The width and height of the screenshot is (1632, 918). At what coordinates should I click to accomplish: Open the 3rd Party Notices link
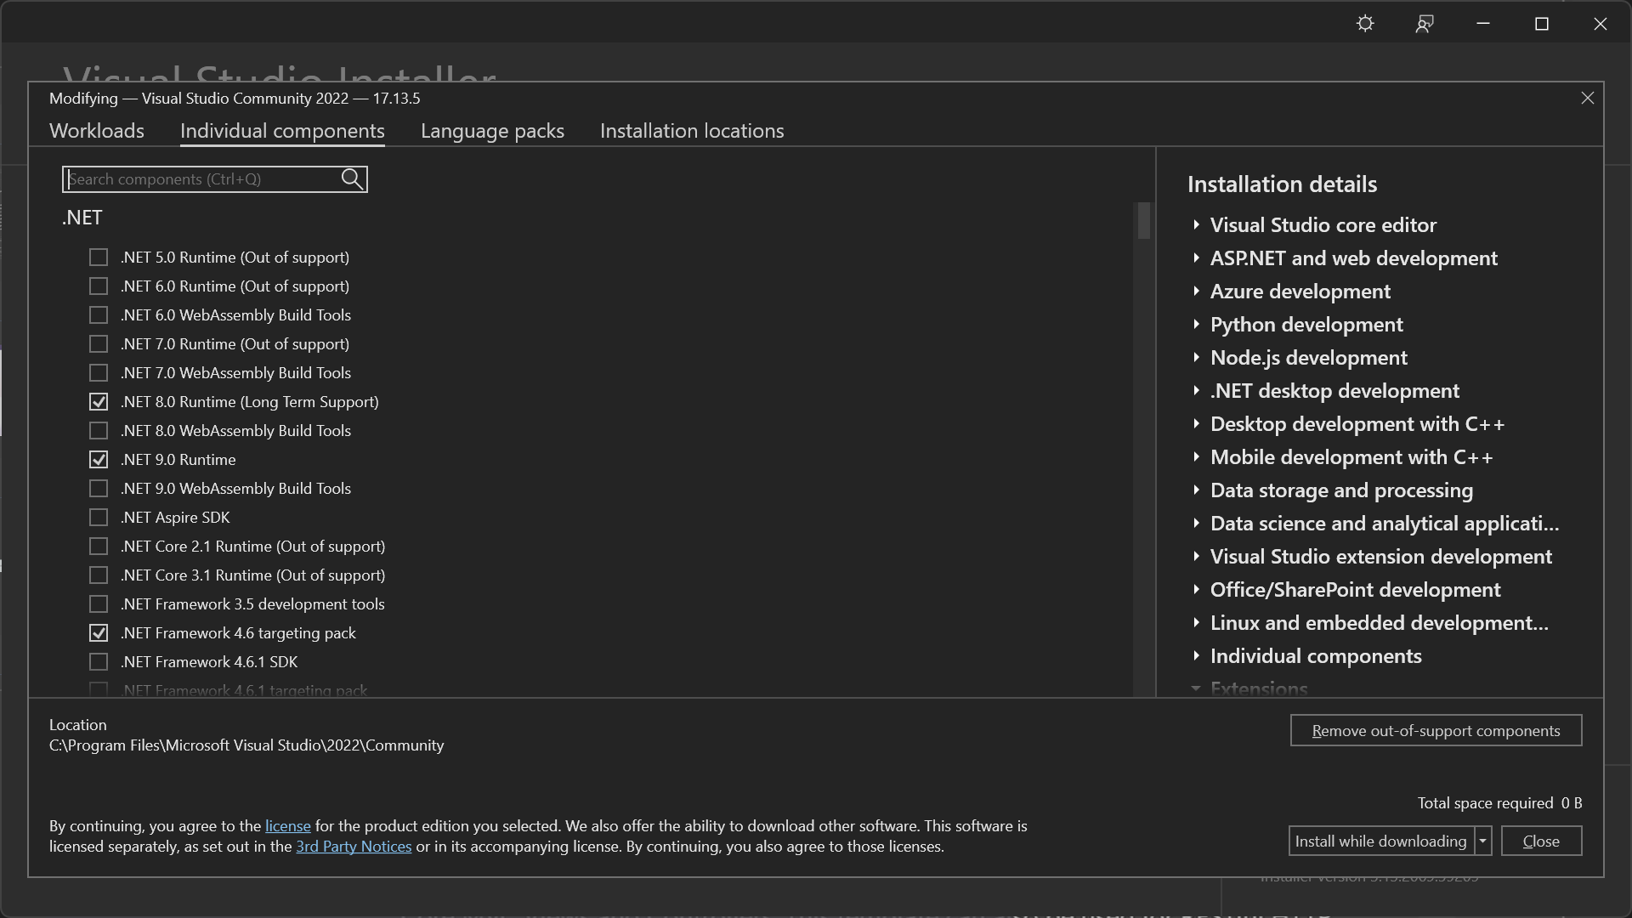[354, 847]
